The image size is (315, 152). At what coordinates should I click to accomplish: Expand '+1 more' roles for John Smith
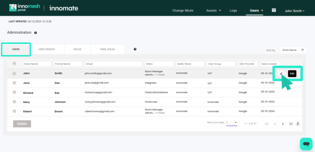[x=160, y=75]
